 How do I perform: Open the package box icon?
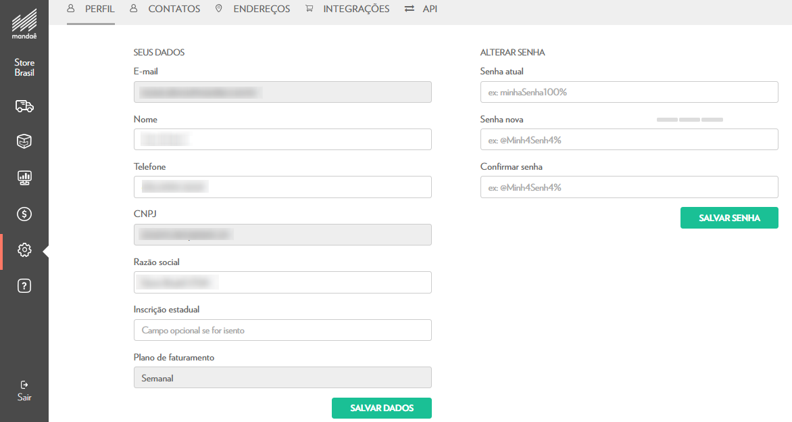tap(24, 141)
